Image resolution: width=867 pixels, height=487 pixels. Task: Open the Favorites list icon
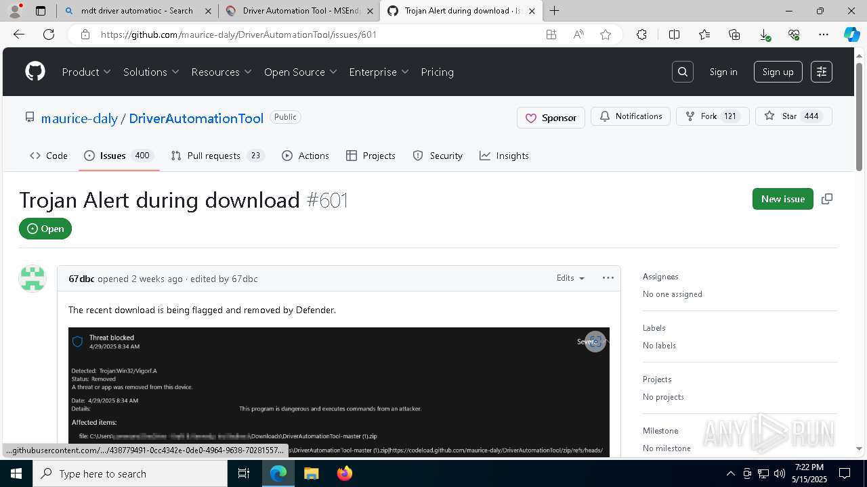click(x=704, y=34)
